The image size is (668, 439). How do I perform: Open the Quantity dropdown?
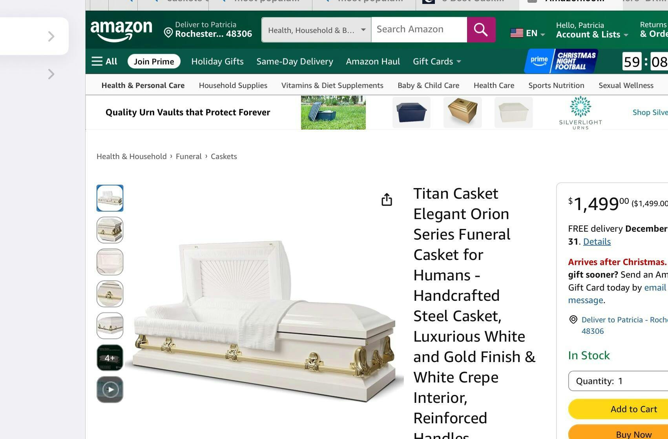(618, 381)
